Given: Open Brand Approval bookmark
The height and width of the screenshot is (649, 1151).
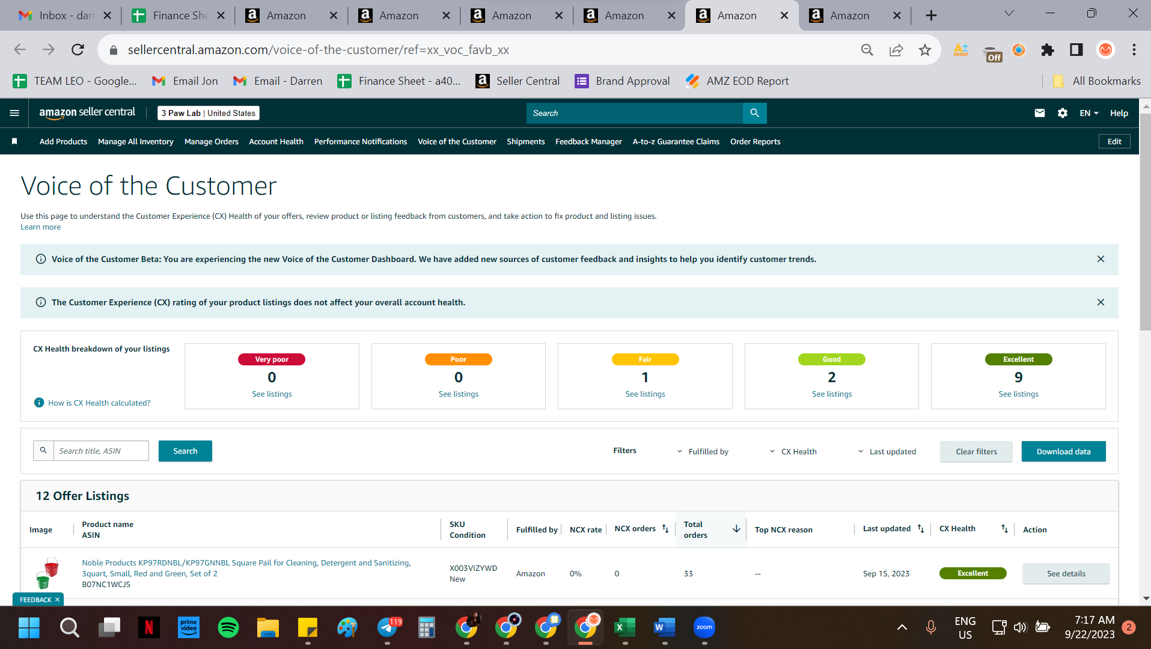Looking at the screenshot, I should [x=623, y=81].
